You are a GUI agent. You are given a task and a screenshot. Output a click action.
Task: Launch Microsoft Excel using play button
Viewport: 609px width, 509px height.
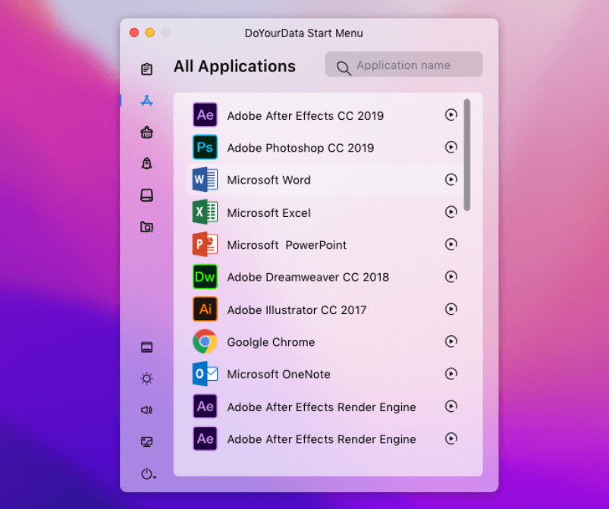(451, 212)
